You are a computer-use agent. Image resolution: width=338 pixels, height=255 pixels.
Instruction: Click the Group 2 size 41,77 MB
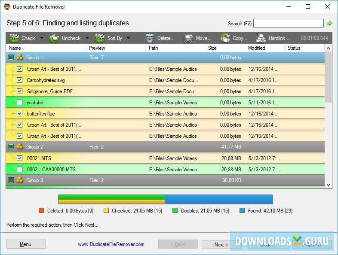(x=231, y=147)
